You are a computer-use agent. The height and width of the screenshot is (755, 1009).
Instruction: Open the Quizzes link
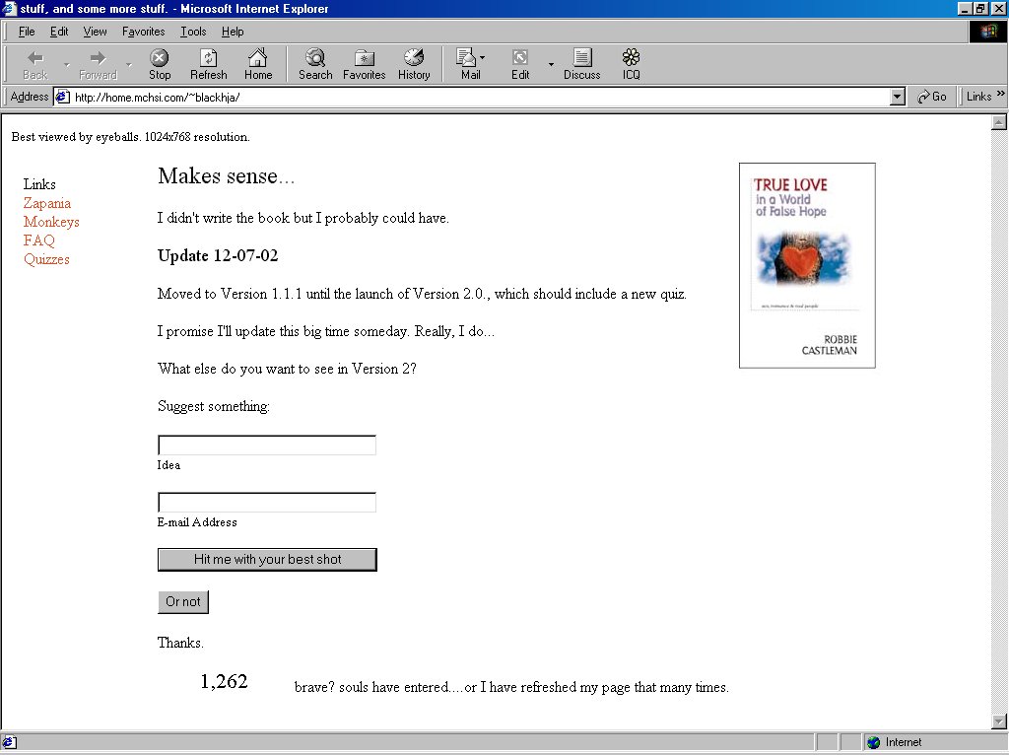46,259
